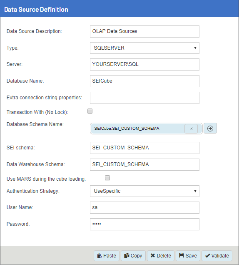The width and height of the screenshot is (239, 265).
Task: Focus Extra connection string properties field
Action: click(x=144, y=98)
